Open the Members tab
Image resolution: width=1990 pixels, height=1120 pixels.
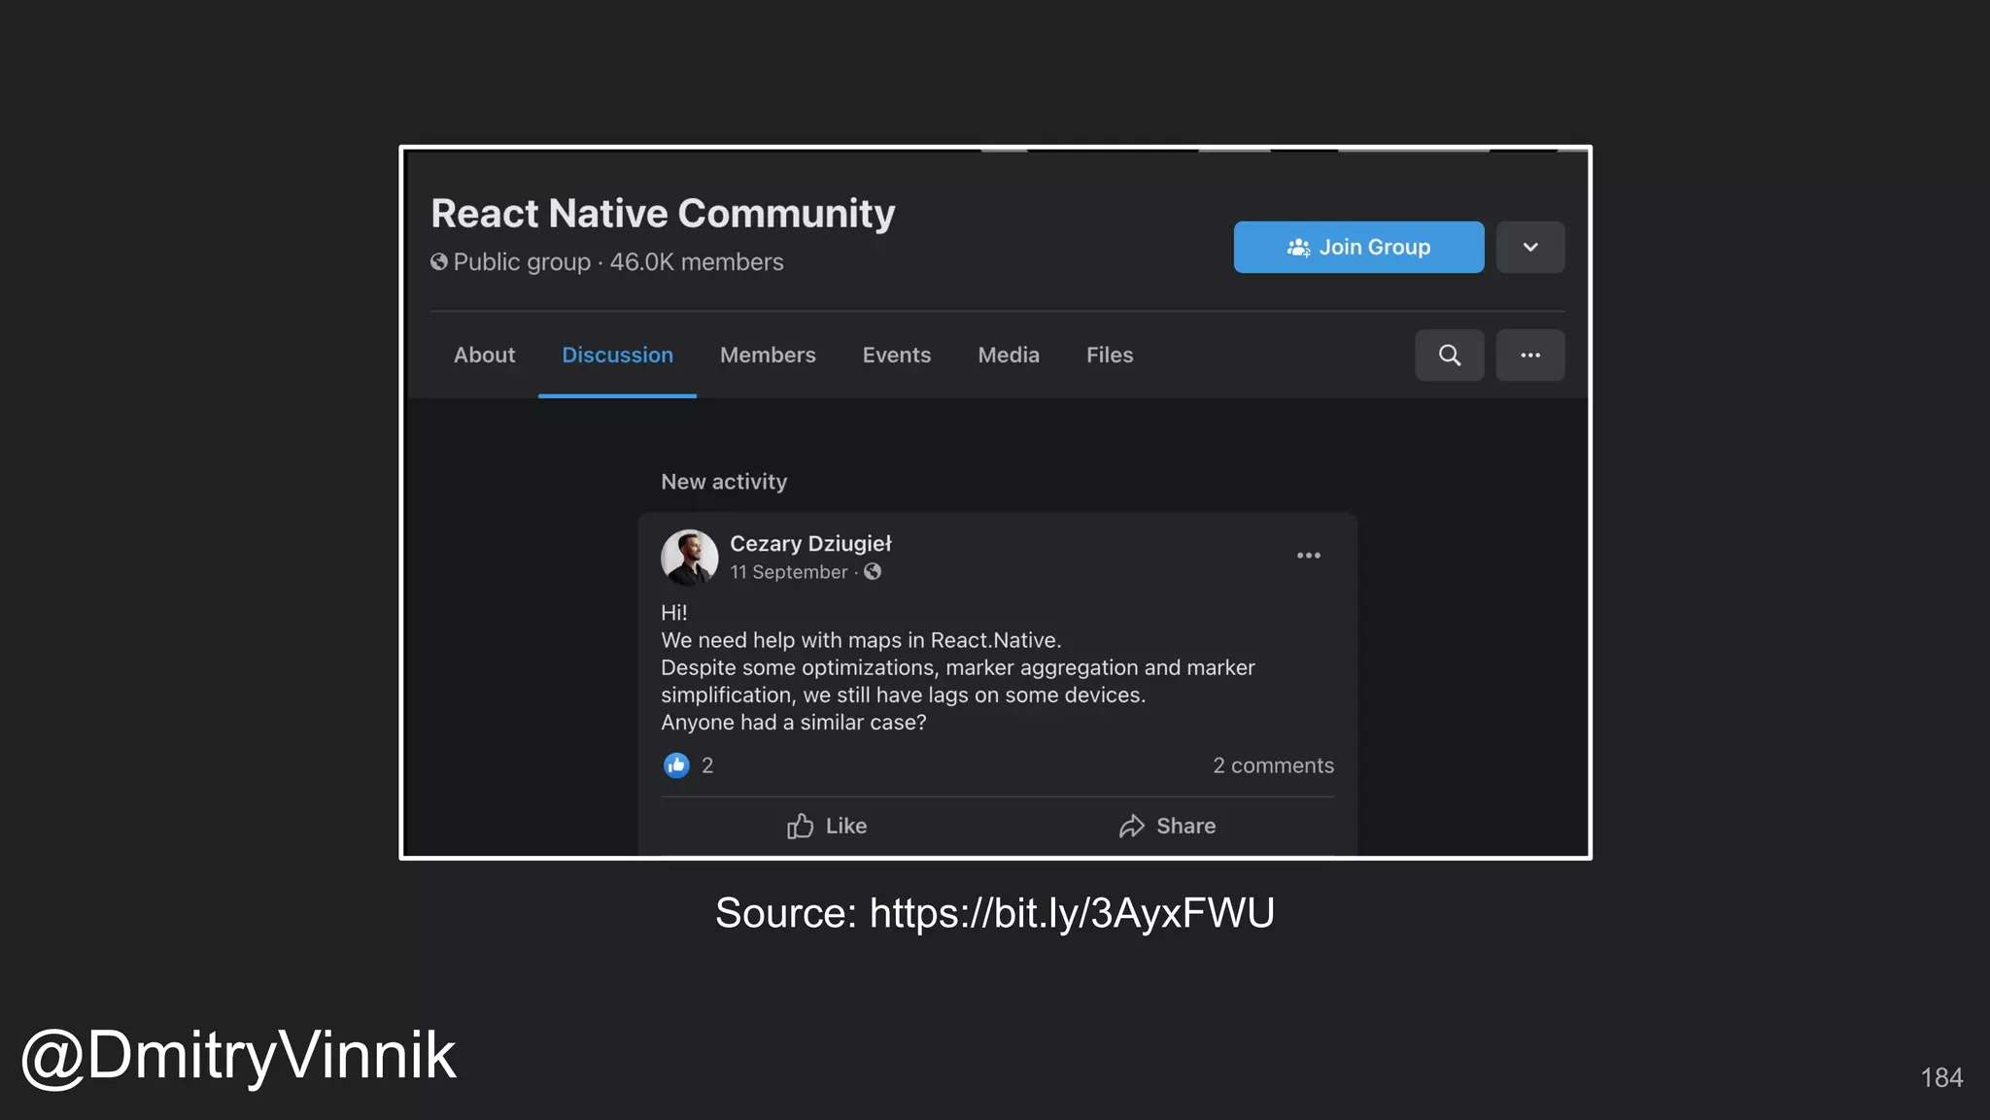click(x=768, y=356)
